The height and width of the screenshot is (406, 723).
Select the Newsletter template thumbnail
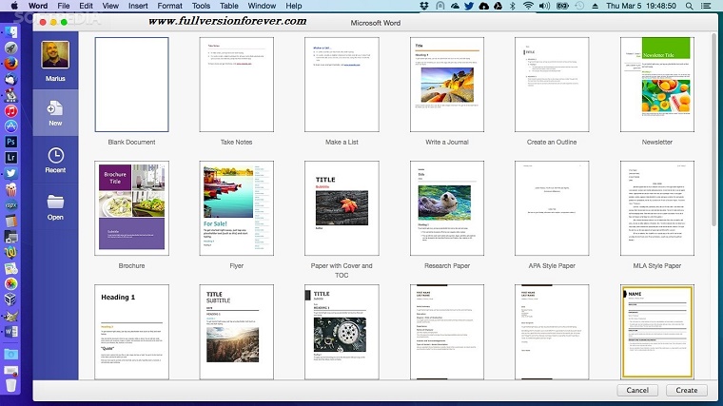(657, 85)
